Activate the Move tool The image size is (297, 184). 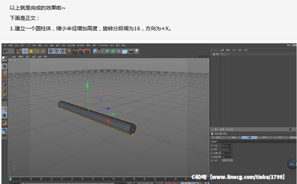pos(25,51)
